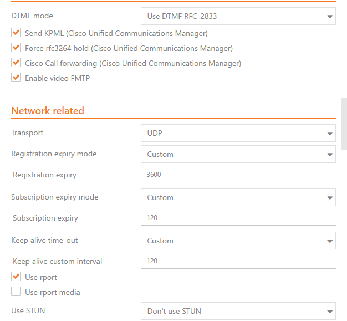Toggle Force rfc3264 hold checkbox
This screenshot has height=321, width=347.
pos(16,48)
